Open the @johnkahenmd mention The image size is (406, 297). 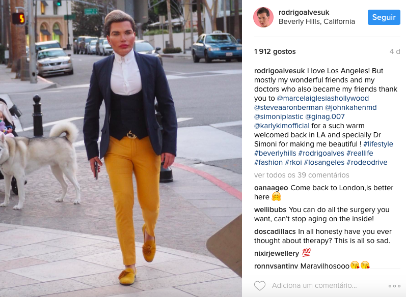350,107
